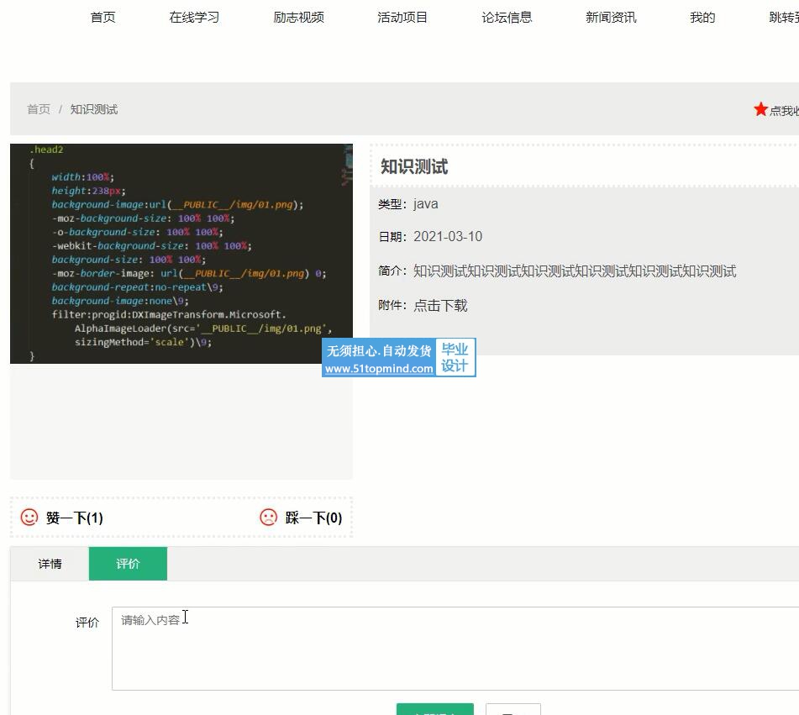Click the date value 2021-03-10
Screen dimensions: 799x715
pos(448,236)
